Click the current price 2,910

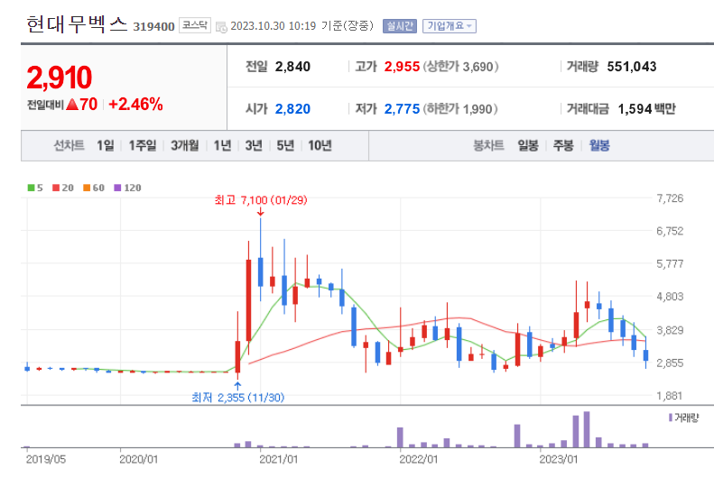pyautogui.click(x=60, y=78)
